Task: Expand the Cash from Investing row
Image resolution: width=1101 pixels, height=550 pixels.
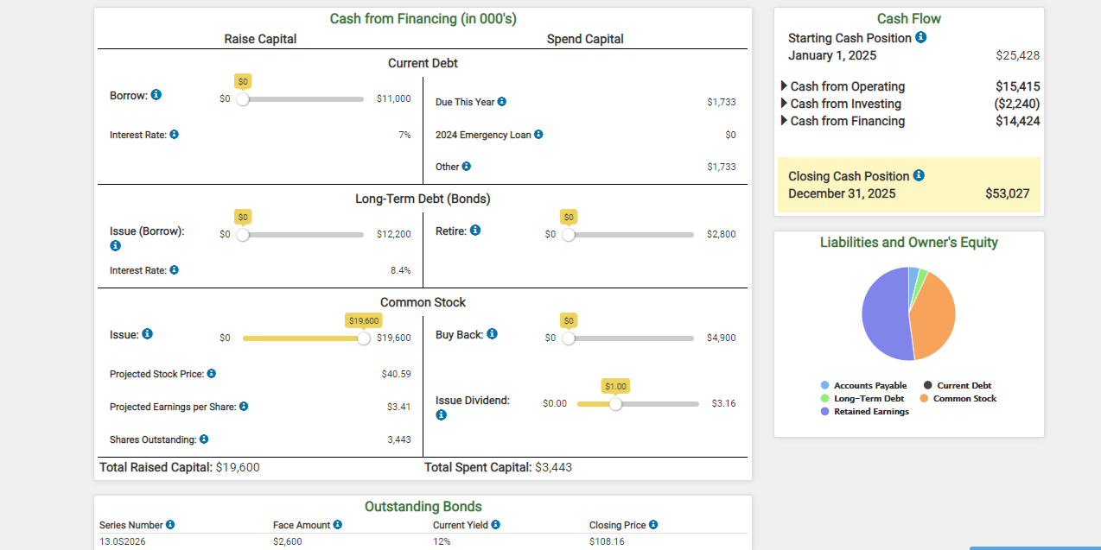Action: click(841, 104)
